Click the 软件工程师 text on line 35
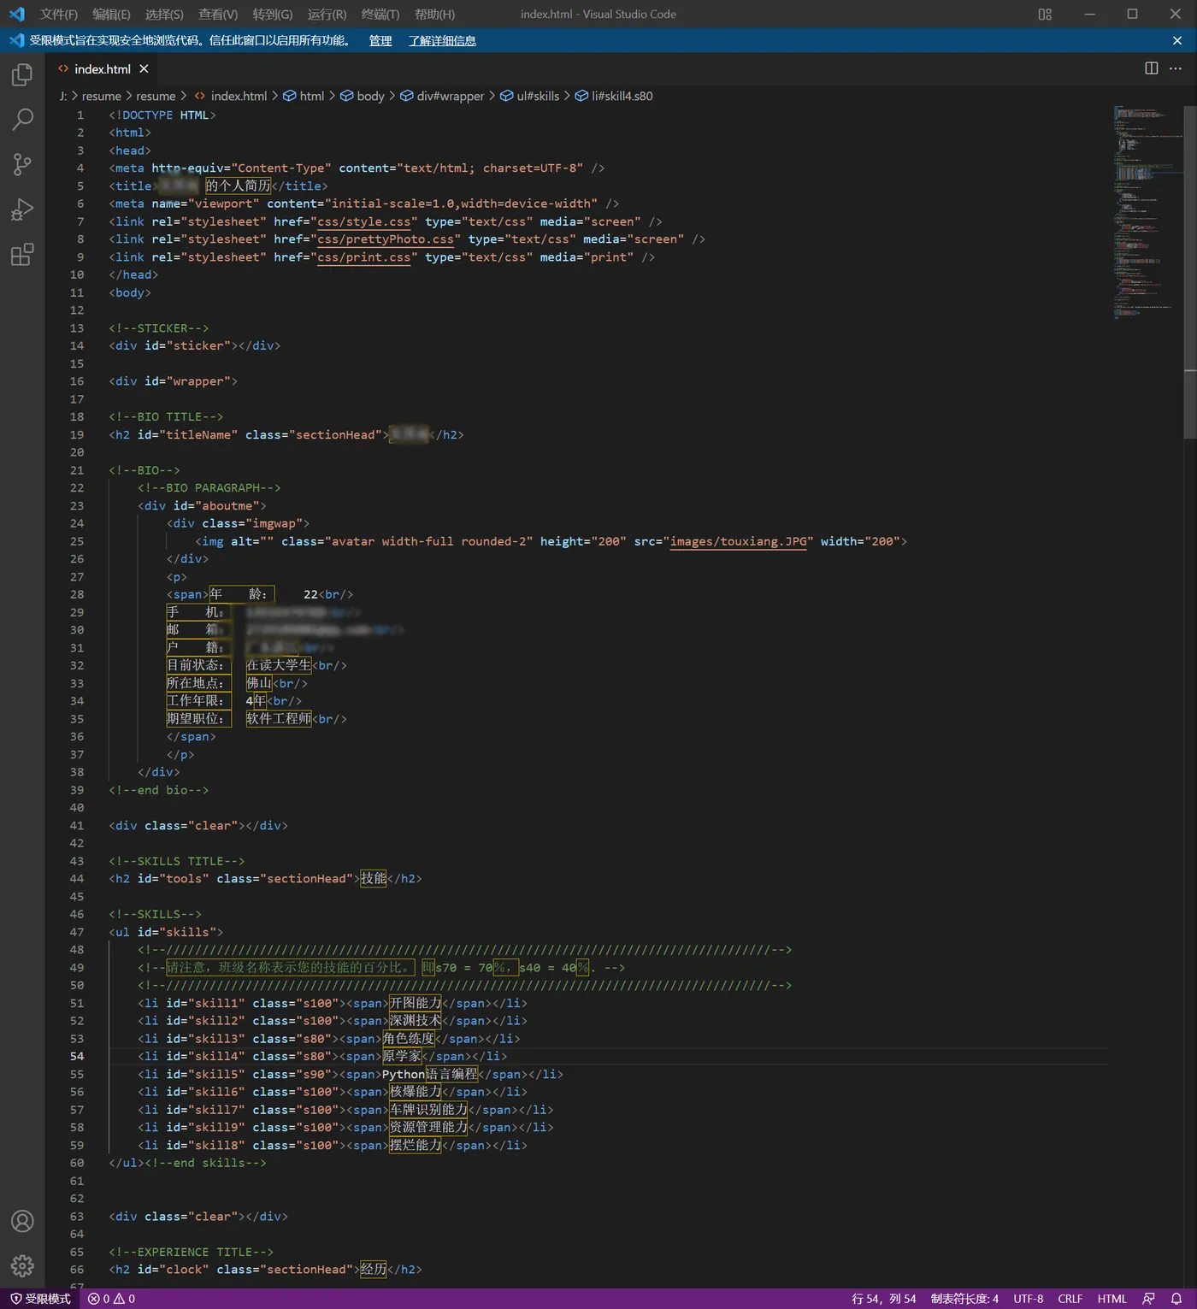 pos(279,718)
